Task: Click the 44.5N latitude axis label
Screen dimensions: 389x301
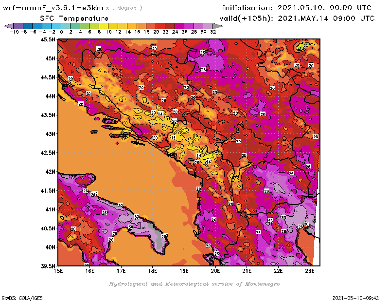Action: click(48, 77)
